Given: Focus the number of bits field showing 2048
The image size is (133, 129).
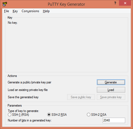Looking at the screenshot, I should [114, 120].
